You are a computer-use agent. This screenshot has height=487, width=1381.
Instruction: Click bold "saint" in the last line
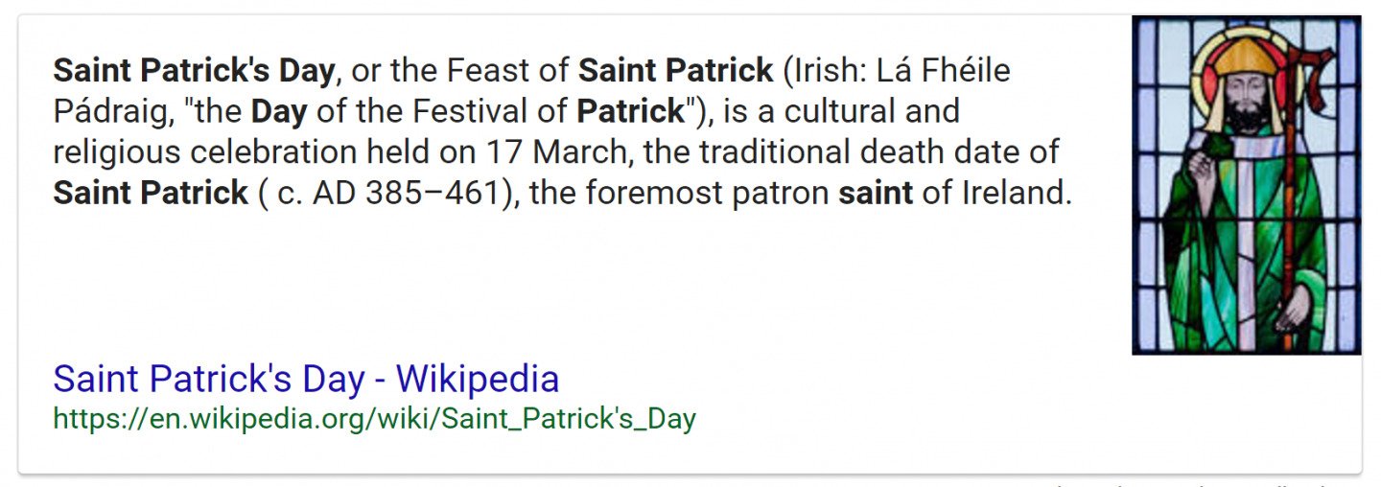(x=876, y=194)
